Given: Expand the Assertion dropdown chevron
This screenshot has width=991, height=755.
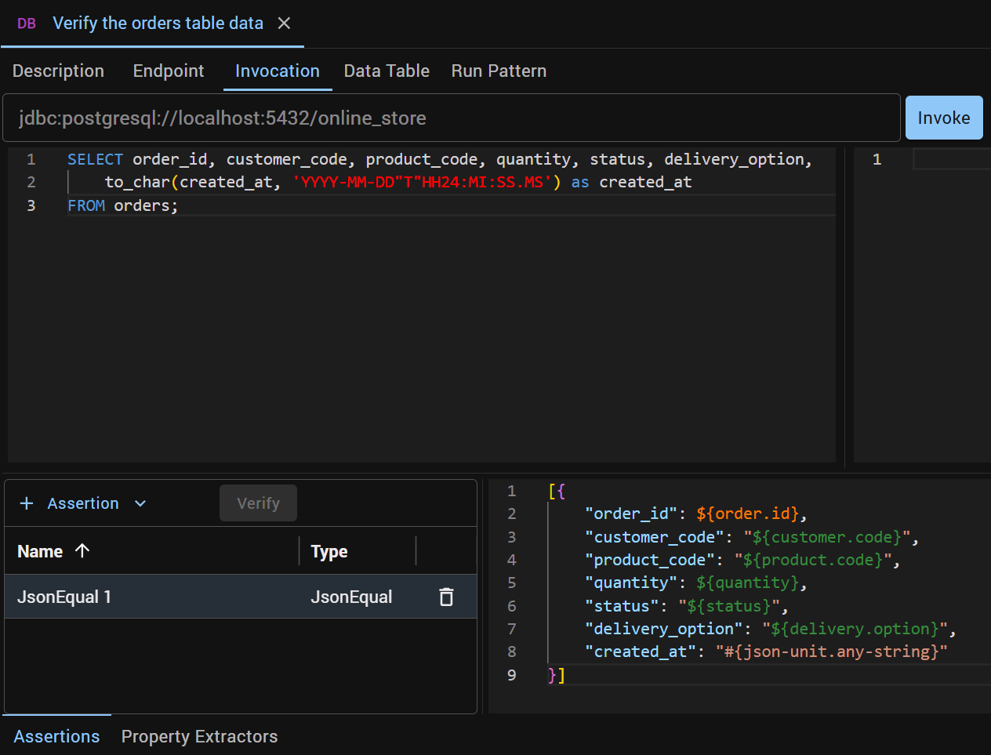Looking at the screenshot, I should 140,503.
